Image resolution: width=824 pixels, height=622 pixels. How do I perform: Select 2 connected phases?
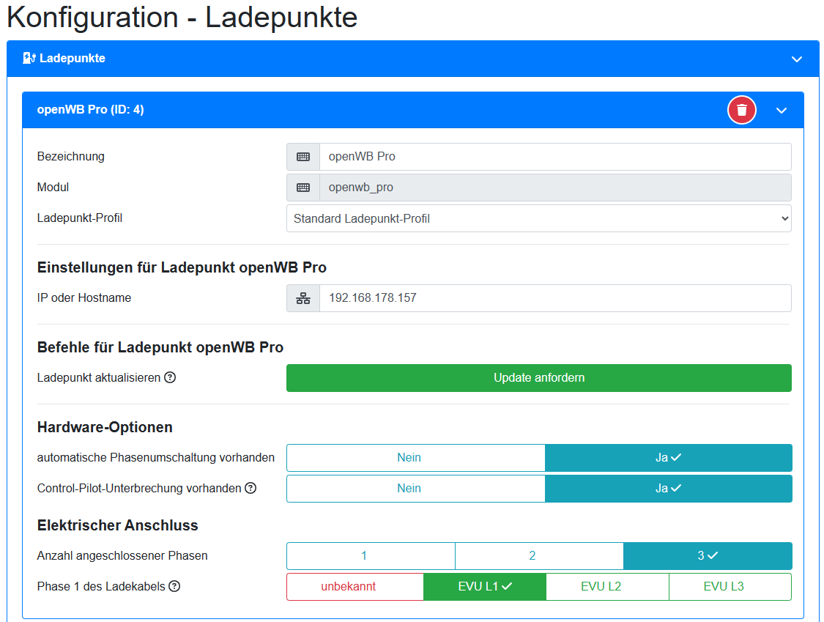click(x=539, y=556)
